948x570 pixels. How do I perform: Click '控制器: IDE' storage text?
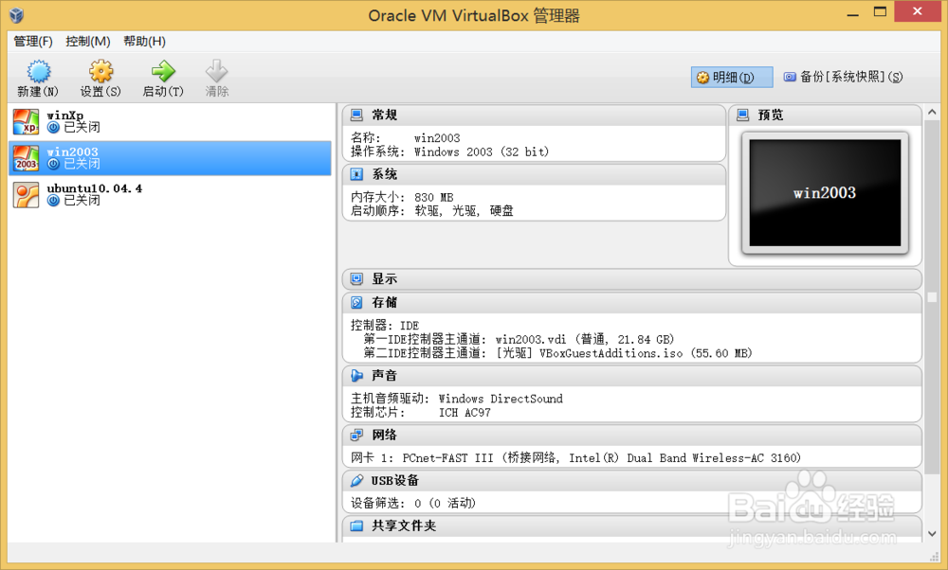click(385, 326)
